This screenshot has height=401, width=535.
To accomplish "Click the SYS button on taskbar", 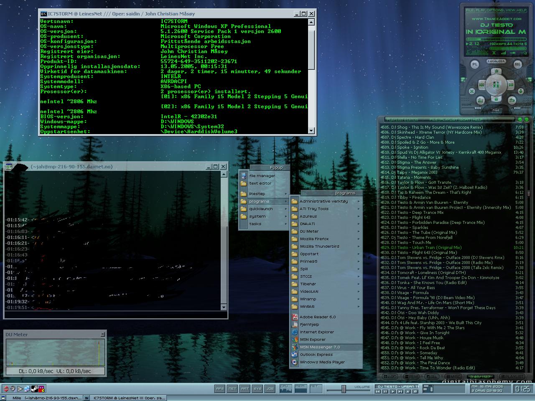I will pos(257,389).
